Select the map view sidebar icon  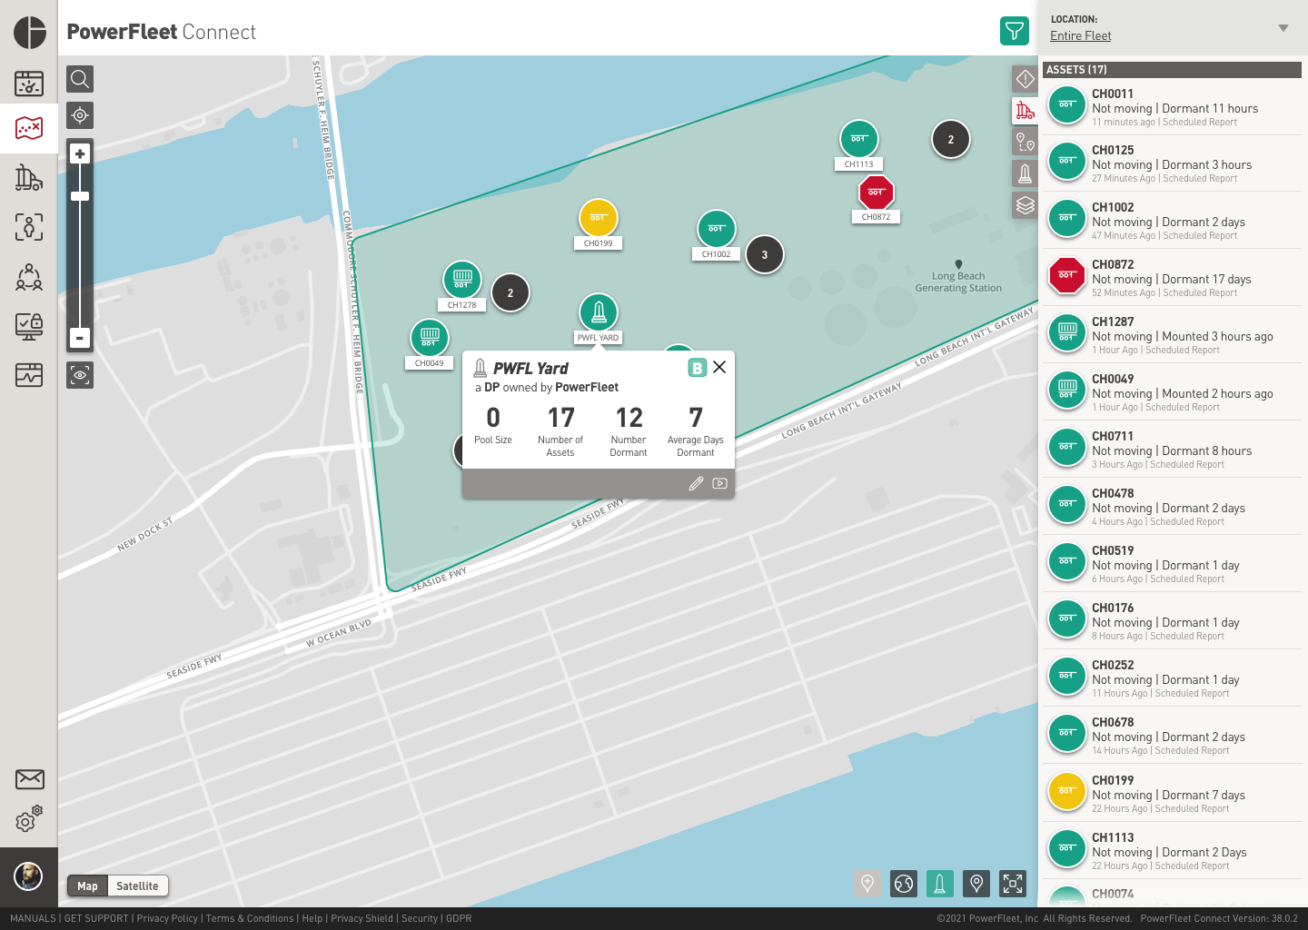[x=29, y=128]
